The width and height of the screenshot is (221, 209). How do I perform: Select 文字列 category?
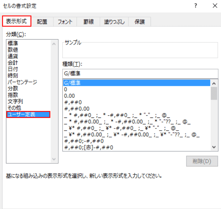click(28, 101)
